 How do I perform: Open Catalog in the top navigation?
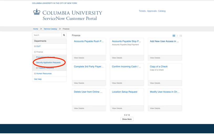[x=162, y=11]
